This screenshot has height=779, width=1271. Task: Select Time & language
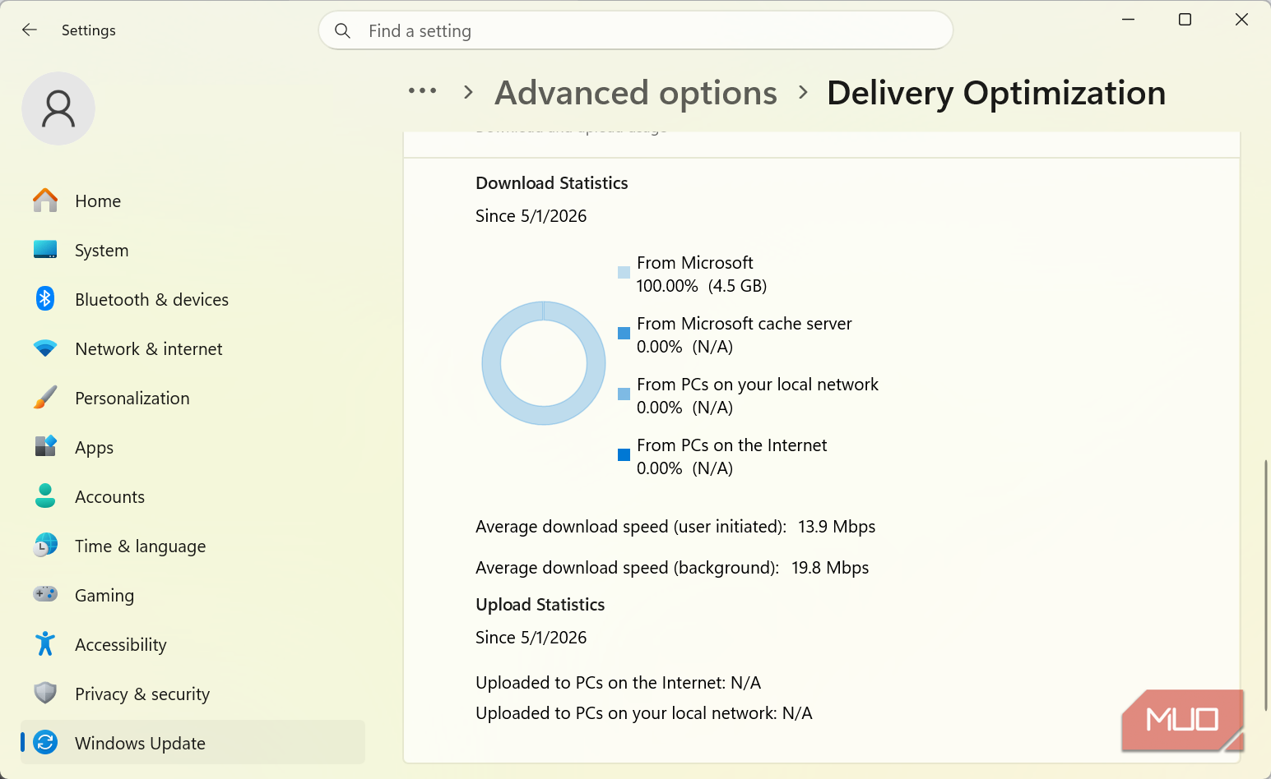click(x=193, y=546)
